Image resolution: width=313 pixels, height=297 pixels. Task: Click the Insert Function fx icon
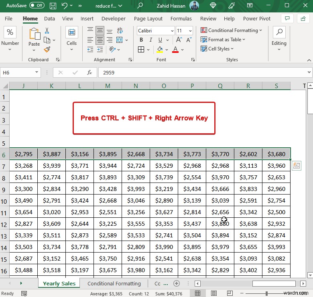click(89, 72)
